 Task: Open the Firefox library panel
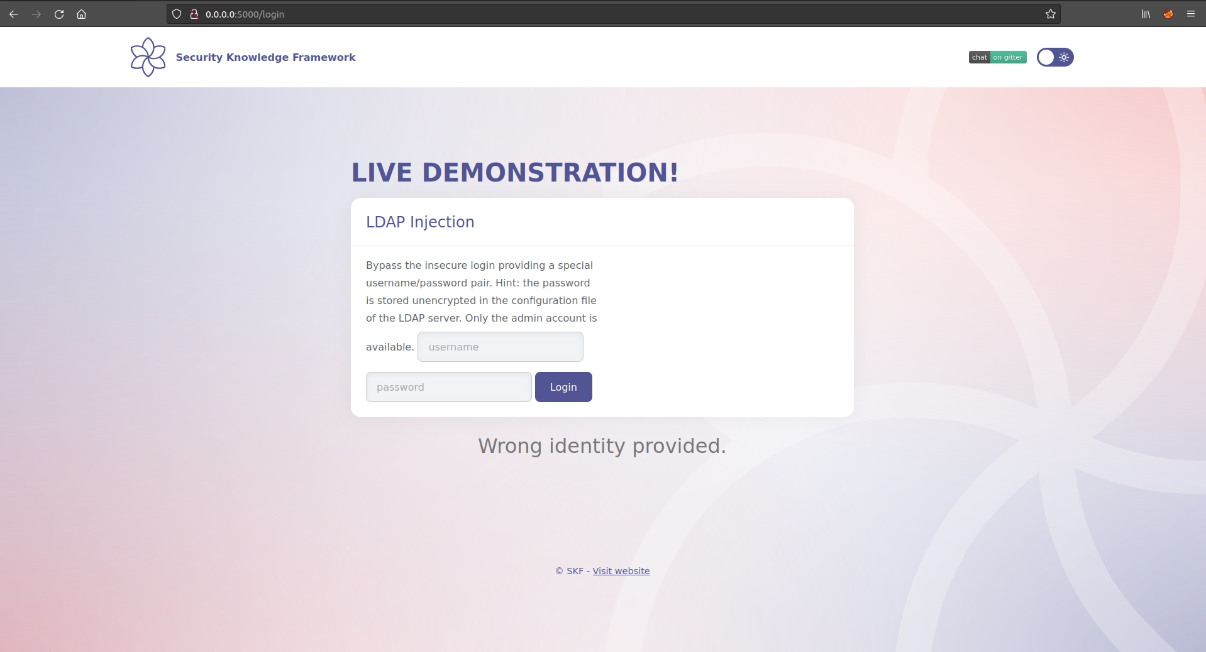pos(1146,14)
